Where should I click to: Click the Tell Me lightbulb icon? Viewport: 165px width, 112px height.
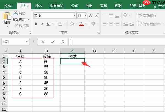click(155, 6)
